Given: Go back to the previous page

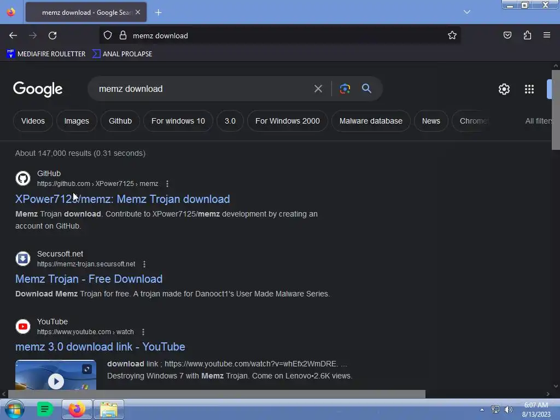Looking at the screenshot, I should (13, 36).
